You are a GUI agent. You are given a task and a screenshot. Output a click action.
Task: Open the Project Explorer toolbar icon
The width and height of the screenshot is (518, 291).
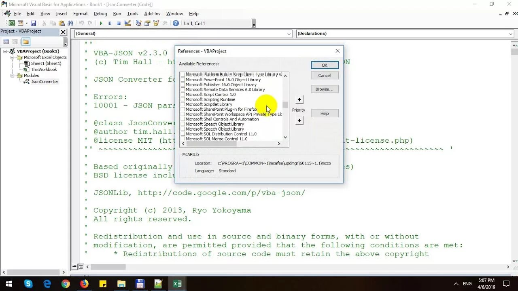click(138, 23)
